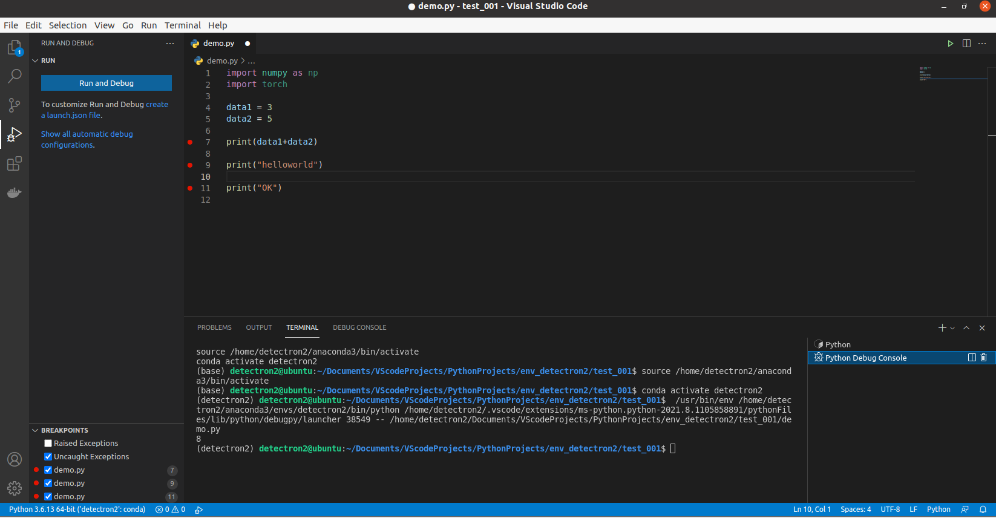This screenshot has width=996, height=518.
Task: Click the LF end-of-line indicator
Action: (x=913, y=510)
